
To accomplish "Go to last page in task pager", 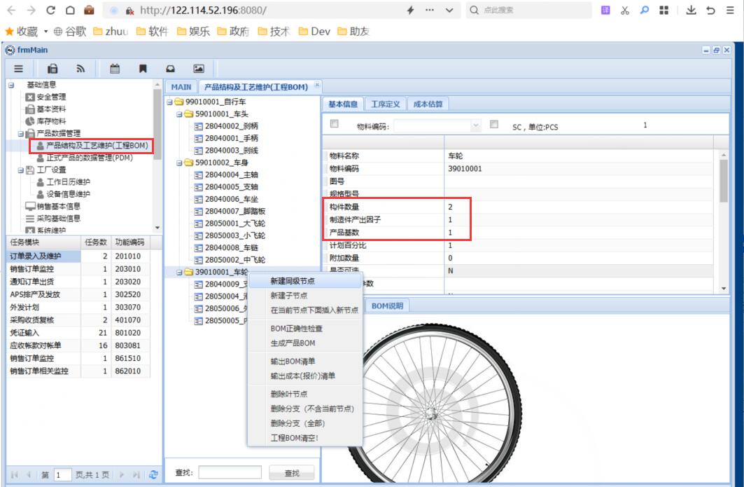I will [136, 474].
